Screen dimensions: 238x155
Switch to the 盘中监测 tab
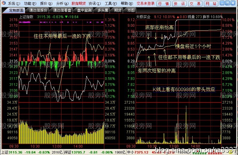(x=84, y=10)
